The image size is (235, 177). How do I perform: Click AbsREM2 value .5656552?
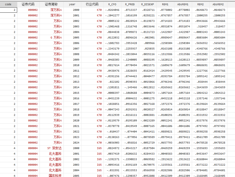coord(219,43)
